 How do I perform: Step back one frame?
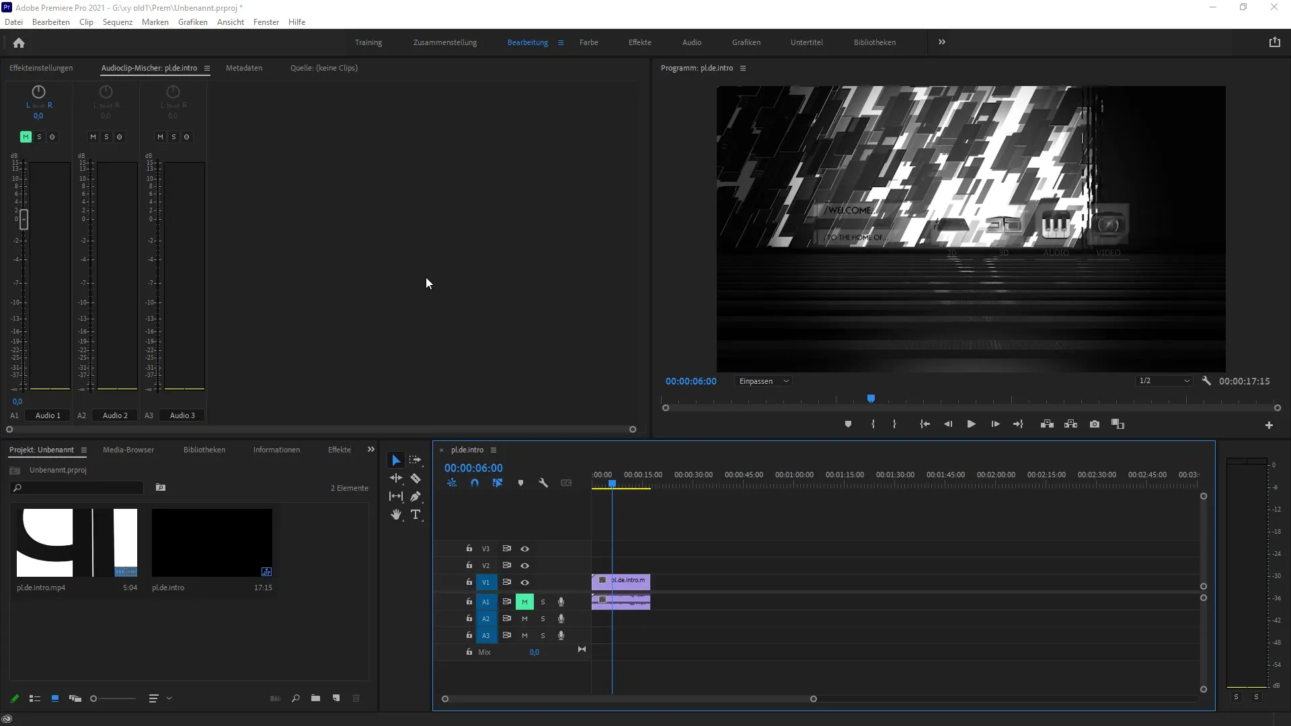point(948,425)
